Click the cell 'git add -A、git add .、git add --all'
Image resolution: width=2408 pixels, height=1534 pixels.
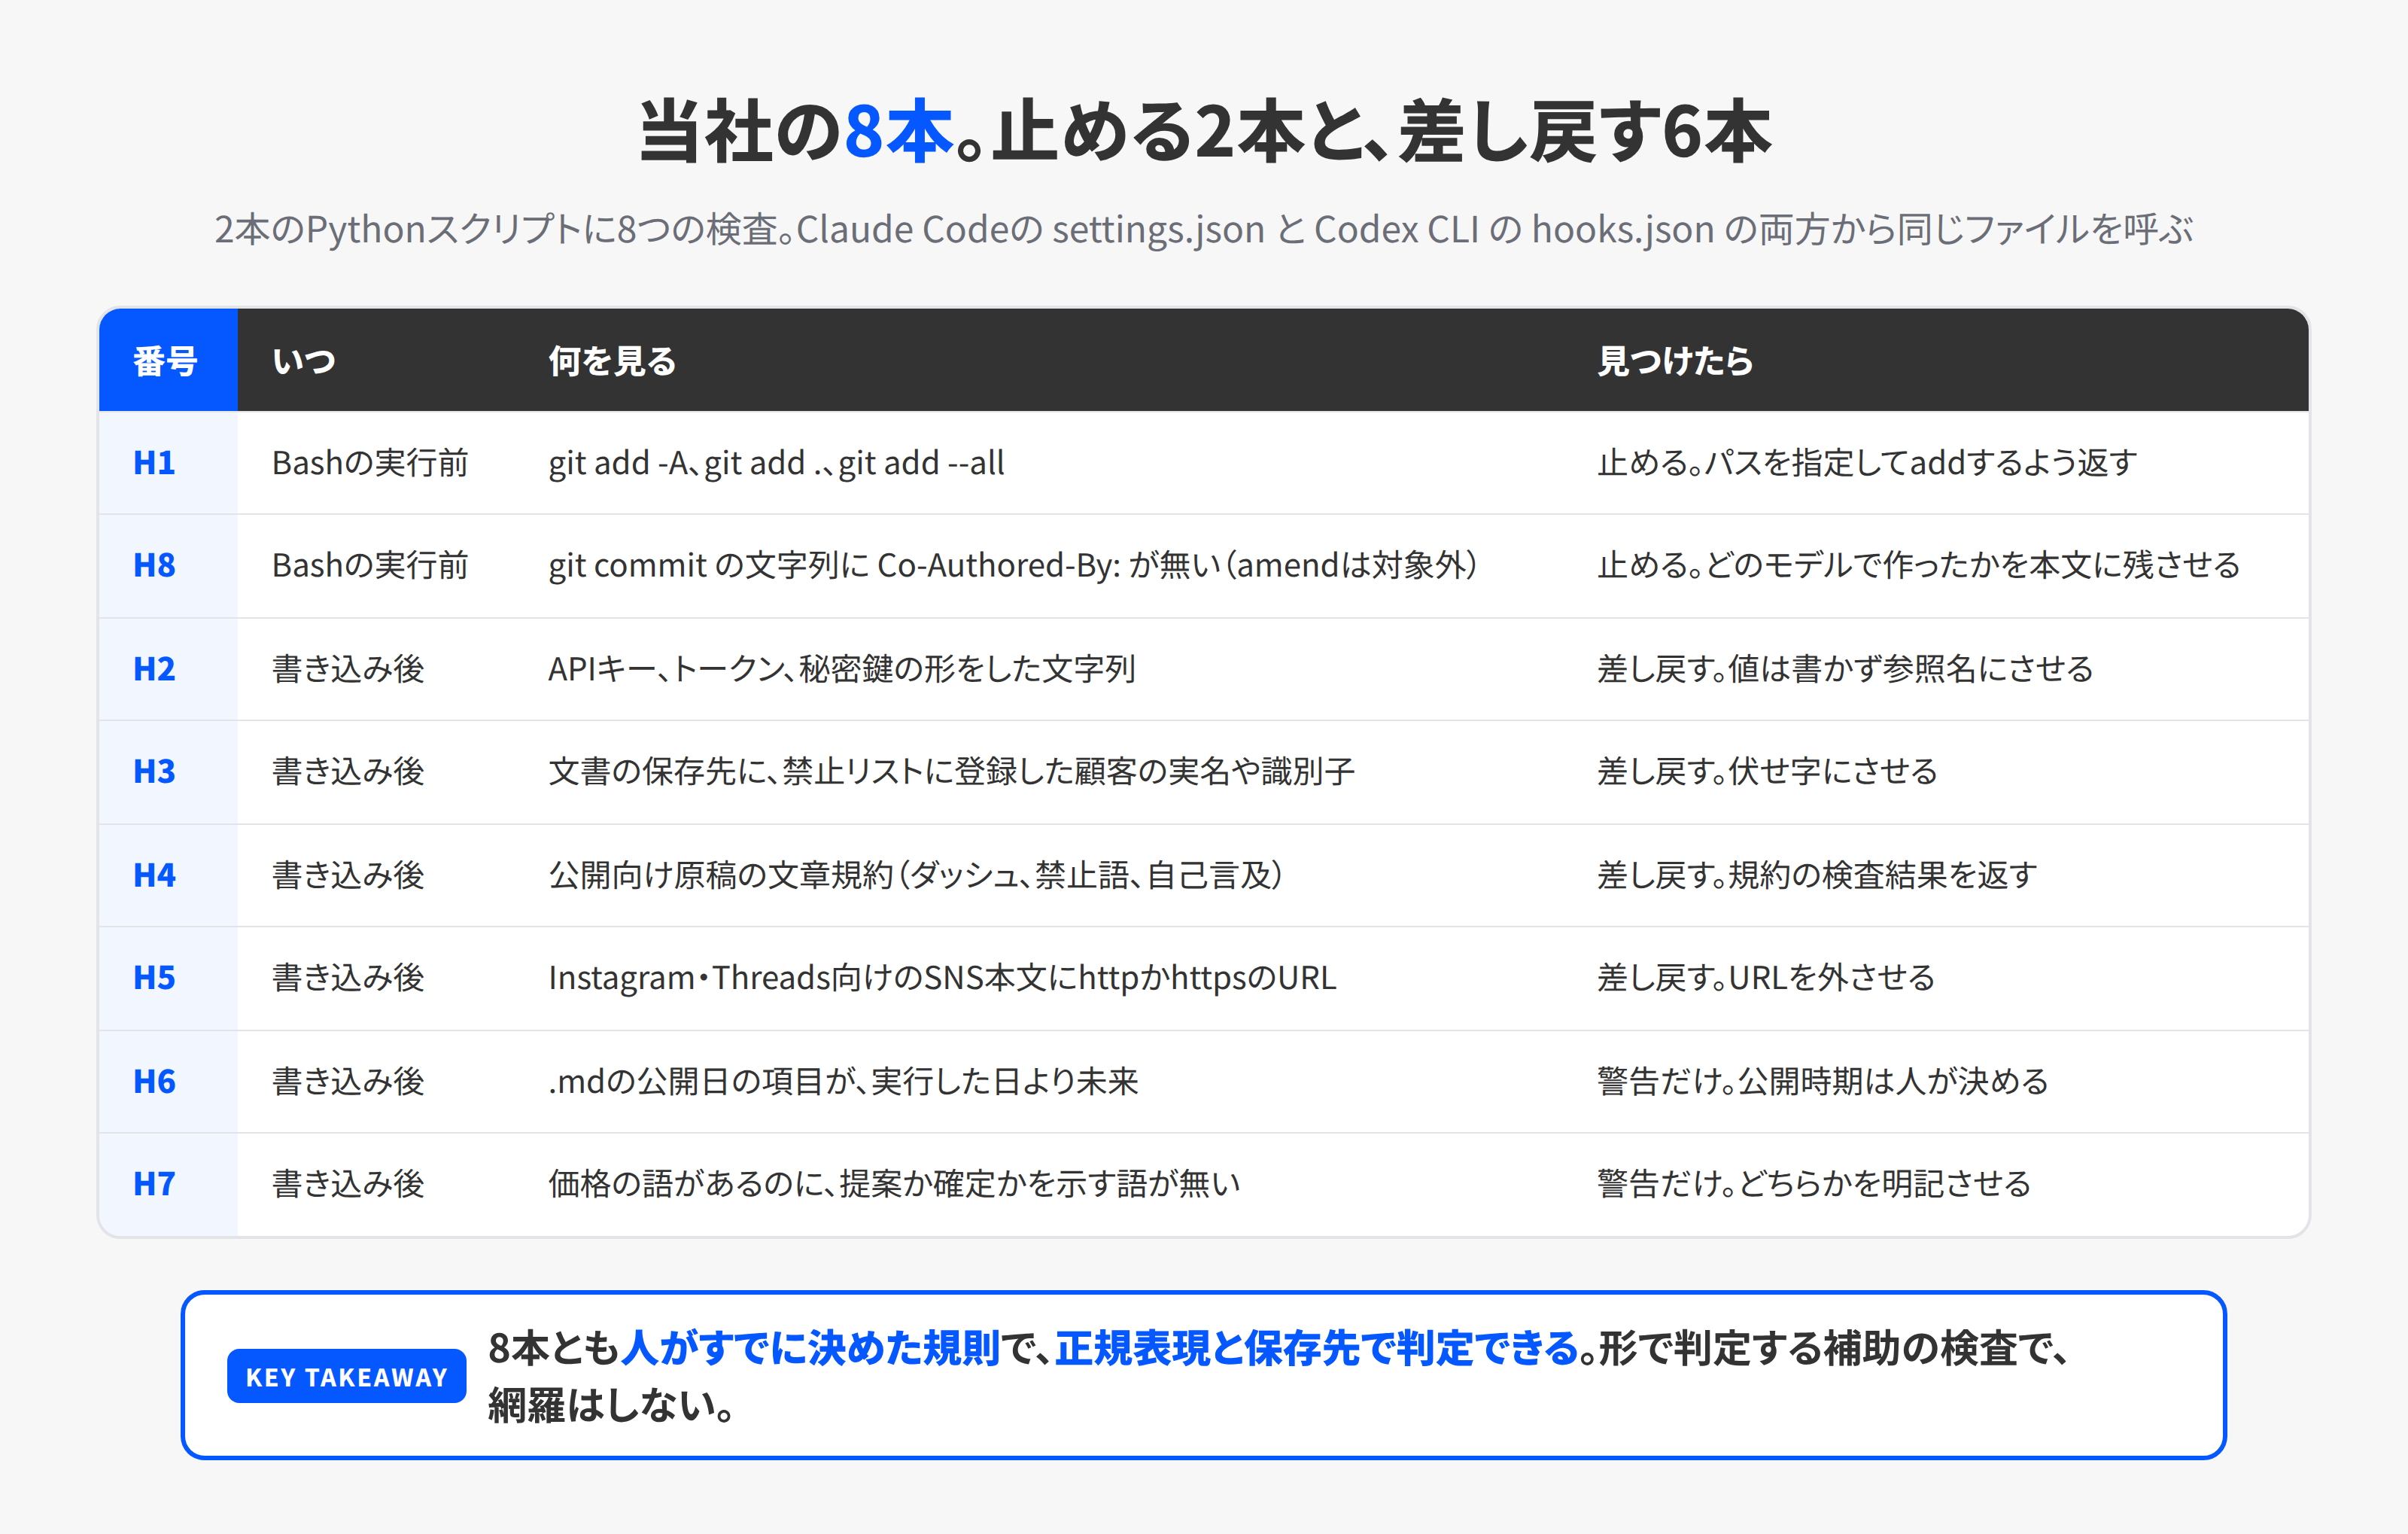(776, 463)
